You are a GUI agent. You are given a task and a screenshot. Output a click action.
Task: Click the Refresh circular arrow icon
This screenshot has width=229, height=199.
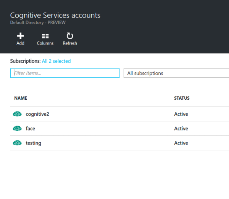click(x=70, y=36)
